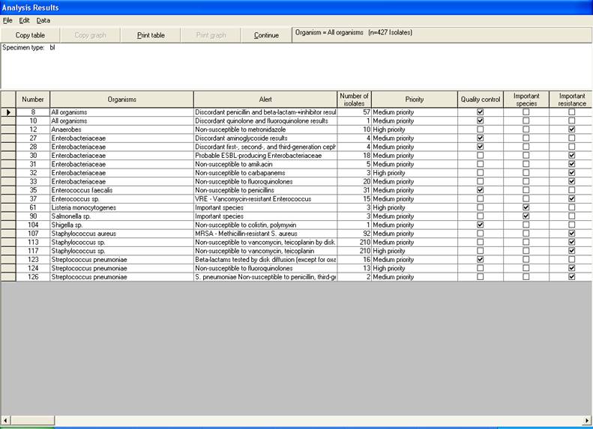
Task: Select number cell 126
Action: (x=33, y=277)
